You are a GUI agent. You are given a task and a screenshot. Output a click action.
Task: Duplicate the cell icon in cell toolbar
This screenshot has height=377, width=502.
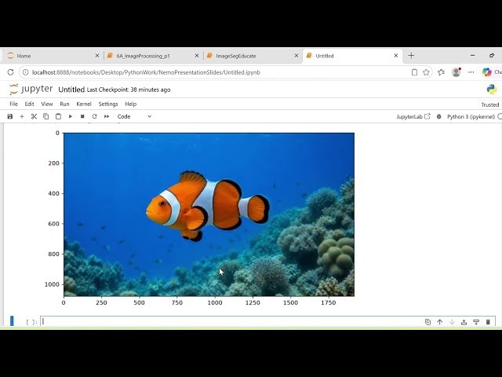pos(427,322)
